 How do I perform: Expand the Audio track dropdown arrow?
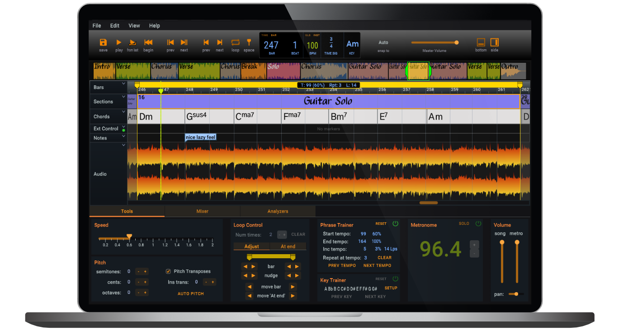click(123, 145)
